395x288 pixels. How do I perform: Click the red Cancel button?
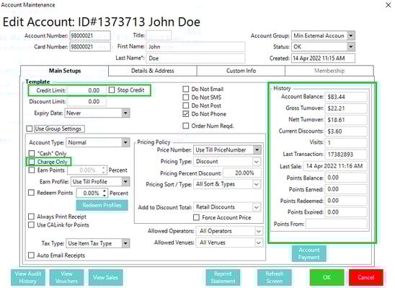[x=366, y=277]
